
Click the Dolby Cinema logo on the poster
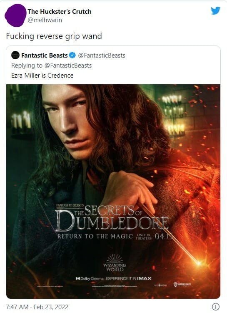coord(90,278)
